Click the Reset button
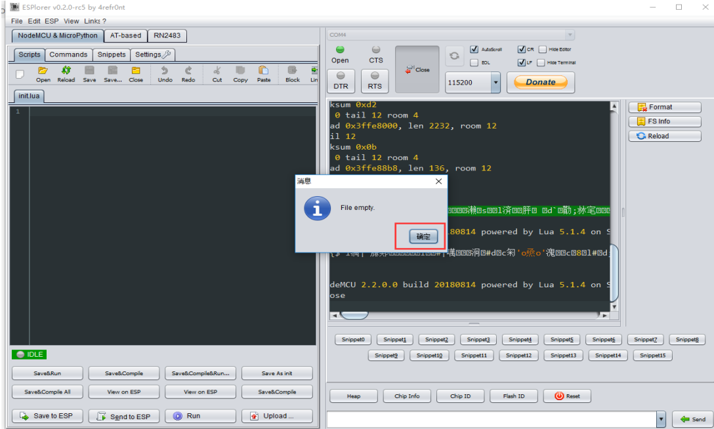The height and width of the screenshot is (429, 714). pyautogui.click(x=567, y=396)
